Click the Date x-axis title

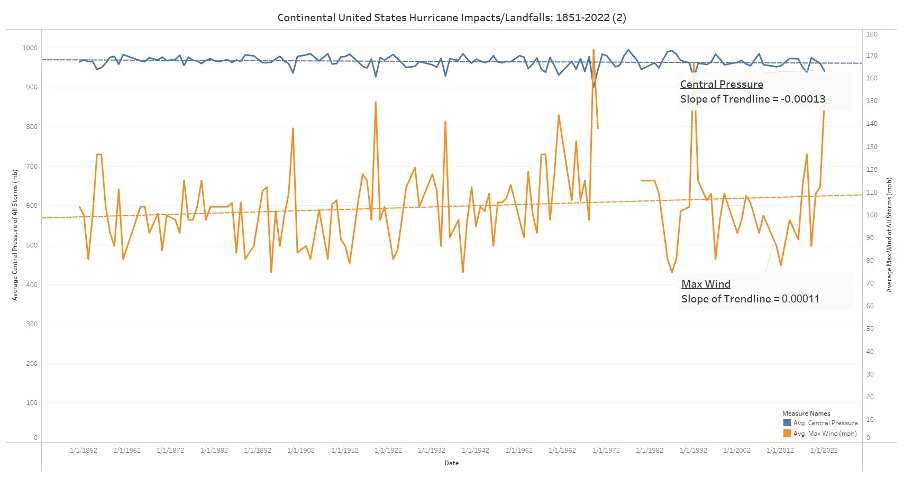click(452, 463)
